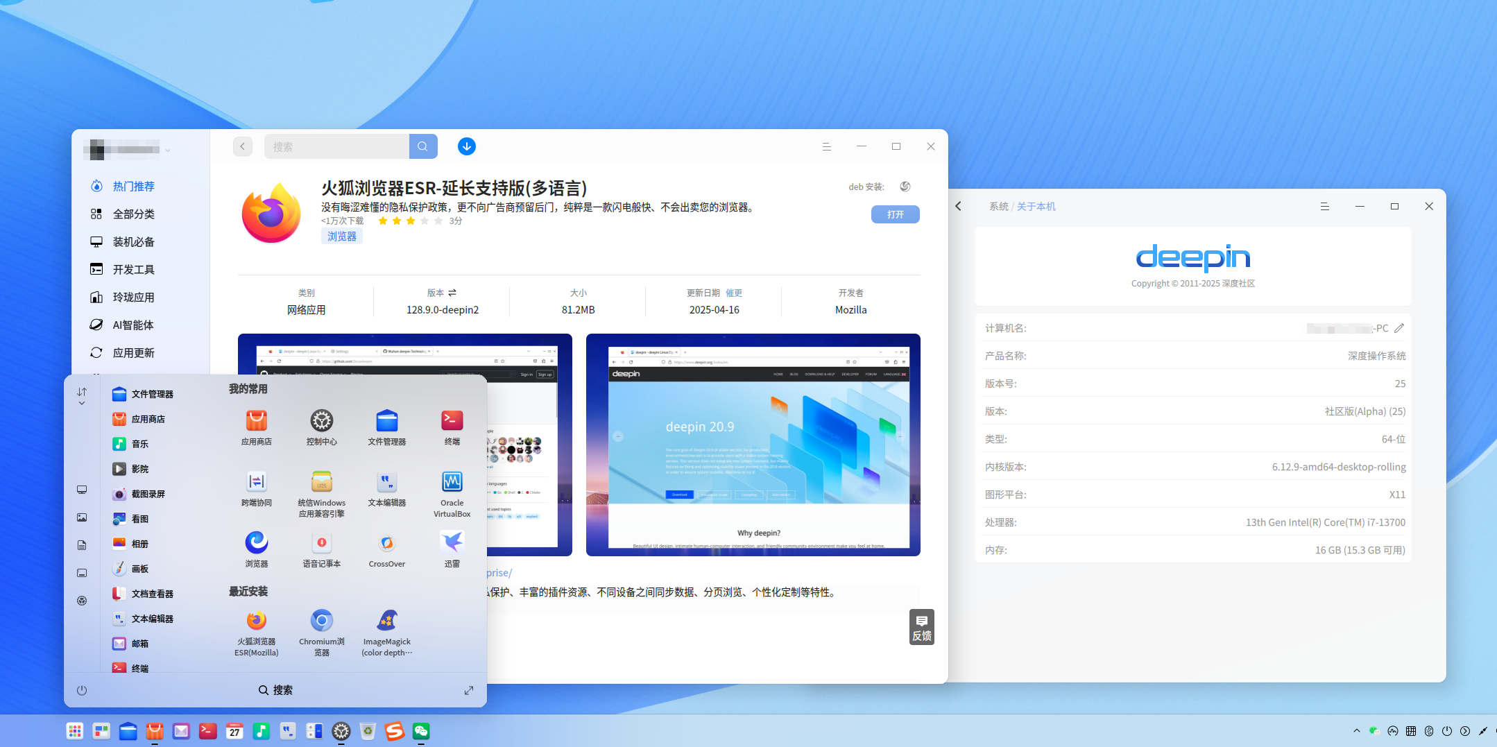Open 迅雷 in launcher favorites
This screenshot has width=1497, height=747.
click(x=452, y=549)
